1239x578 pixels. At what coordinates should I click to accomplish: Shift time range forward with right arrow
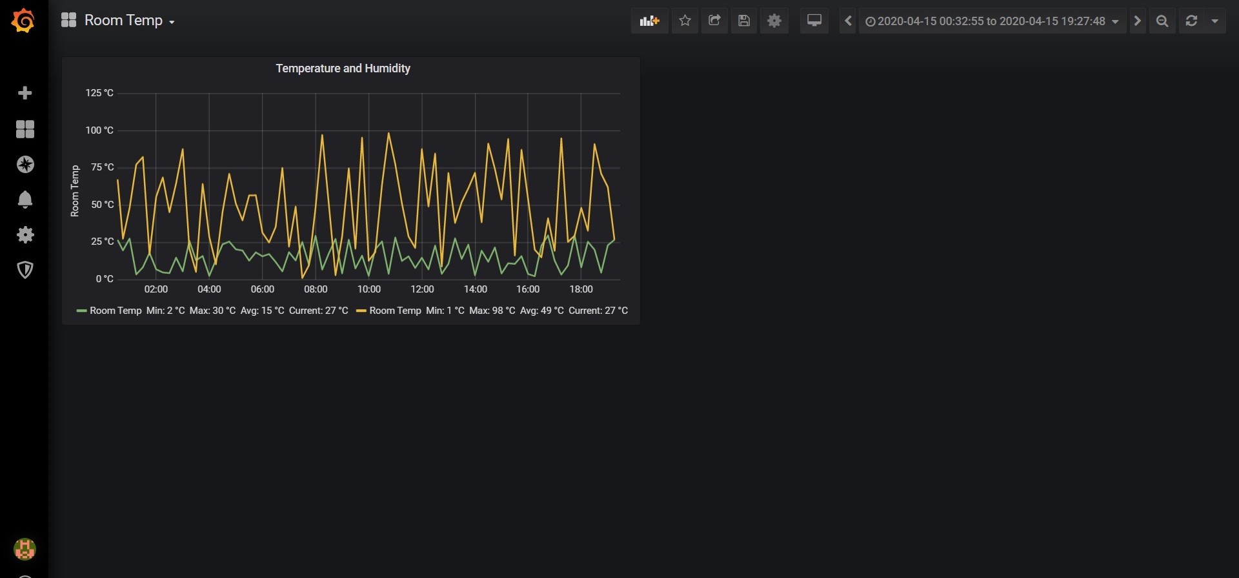pos(1137,21)
